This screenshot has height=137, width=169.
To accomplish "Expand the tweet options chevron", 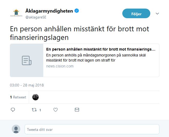I will (x=157, y=13).
